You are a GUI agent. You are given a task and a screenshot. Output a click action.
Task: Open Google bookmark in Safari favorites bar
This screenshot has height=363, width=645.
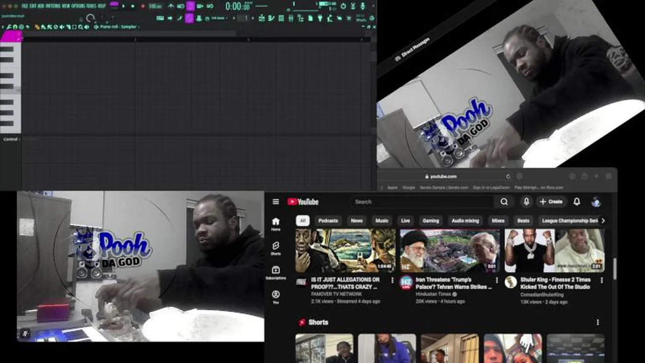point(409,188)
